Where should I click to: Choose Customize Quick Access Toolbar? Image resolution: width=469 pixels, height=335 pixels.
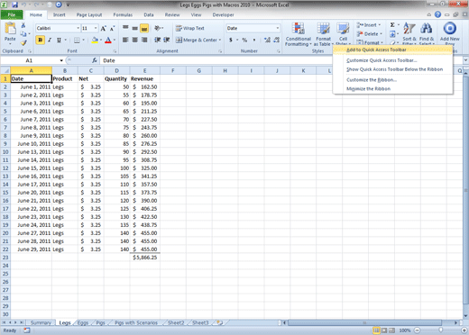click(x=392, y=60)
